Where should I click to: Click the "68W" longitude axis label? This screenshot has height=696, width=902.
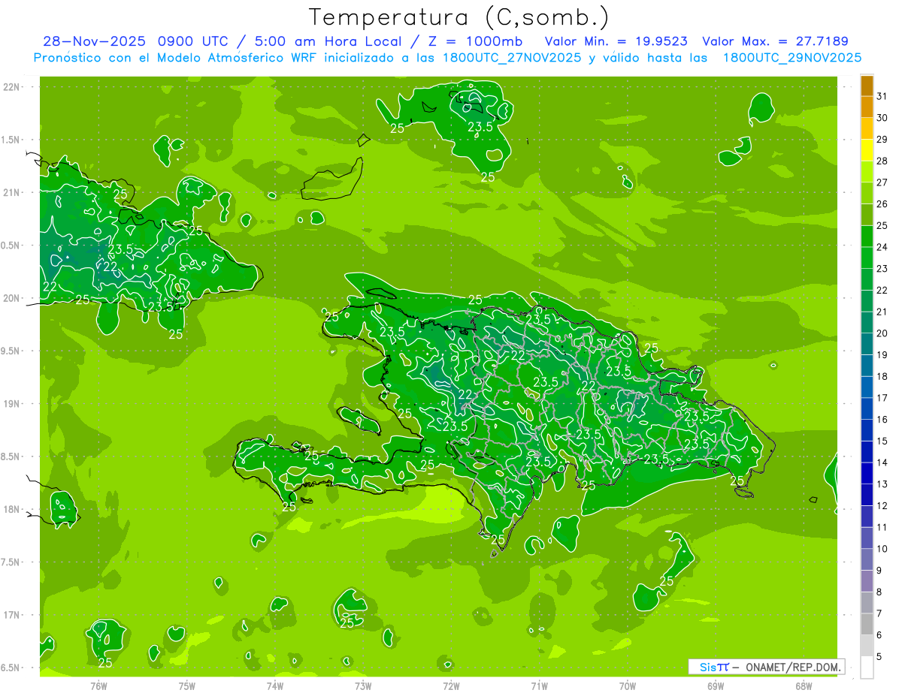[804, 685]
